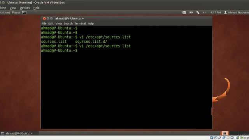
Task: Open the File menu in terminal
Action: (x=44, y=23)
